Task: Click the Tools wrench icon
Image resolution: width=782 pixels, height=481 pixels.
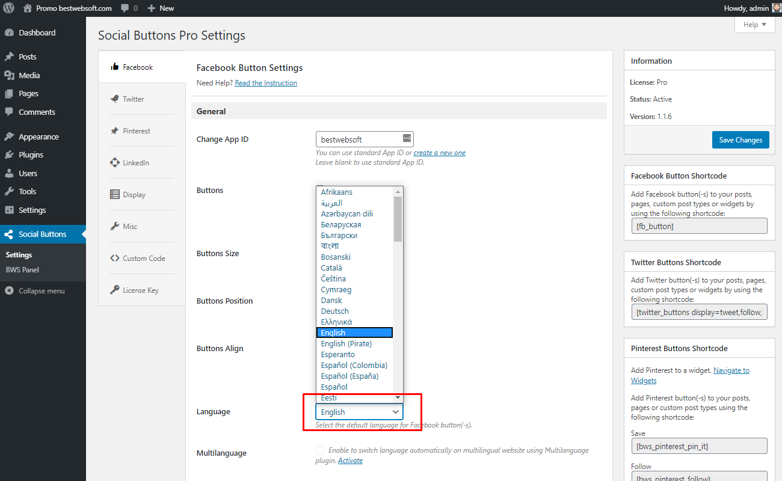Action: point(9,192)
